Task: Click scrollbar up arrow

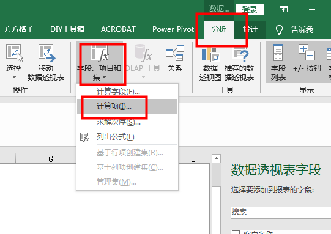Action: pyautogui.click(x=216, y=158)
